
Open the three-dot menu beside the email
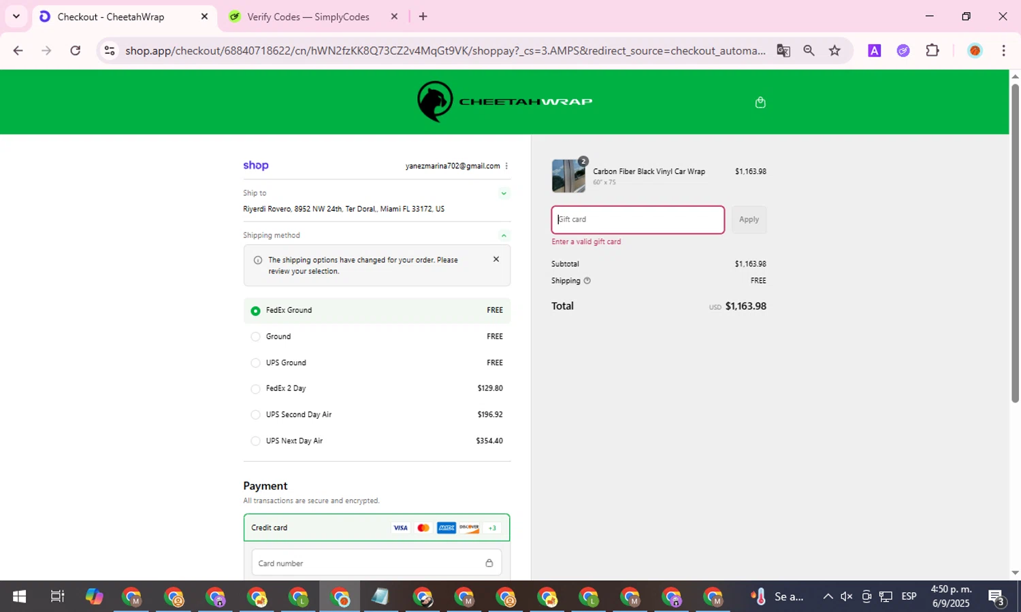point(506,166)
